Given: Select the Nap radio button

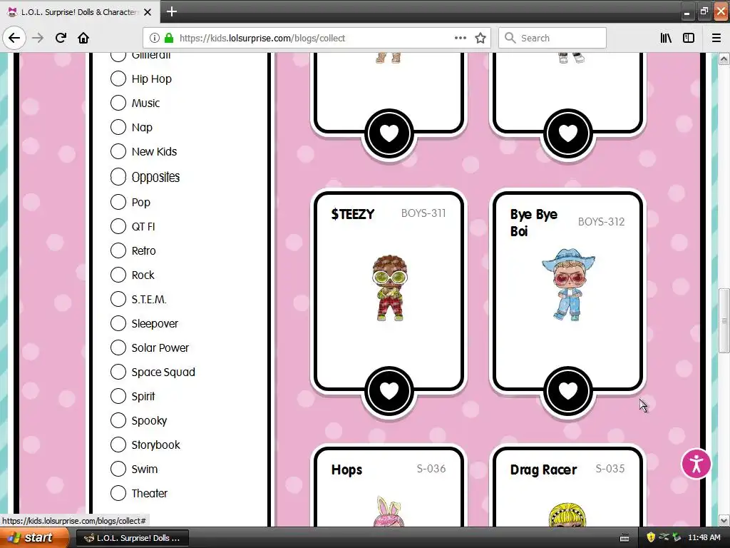Looking at the screenshot, I should coord(118,127).
